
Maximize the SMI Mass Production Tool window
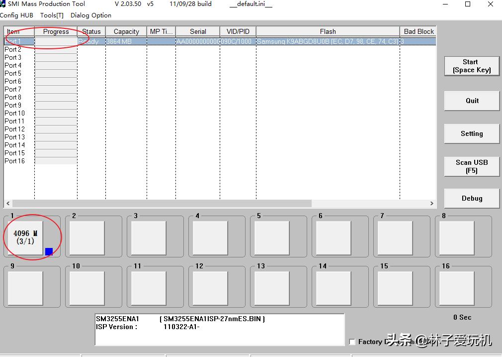pos(468,4)
